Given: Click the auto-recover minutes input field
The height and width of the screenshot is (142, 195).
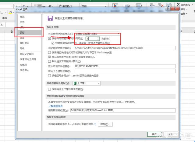Looking at the screenshot, I should [x=91, y=38].
